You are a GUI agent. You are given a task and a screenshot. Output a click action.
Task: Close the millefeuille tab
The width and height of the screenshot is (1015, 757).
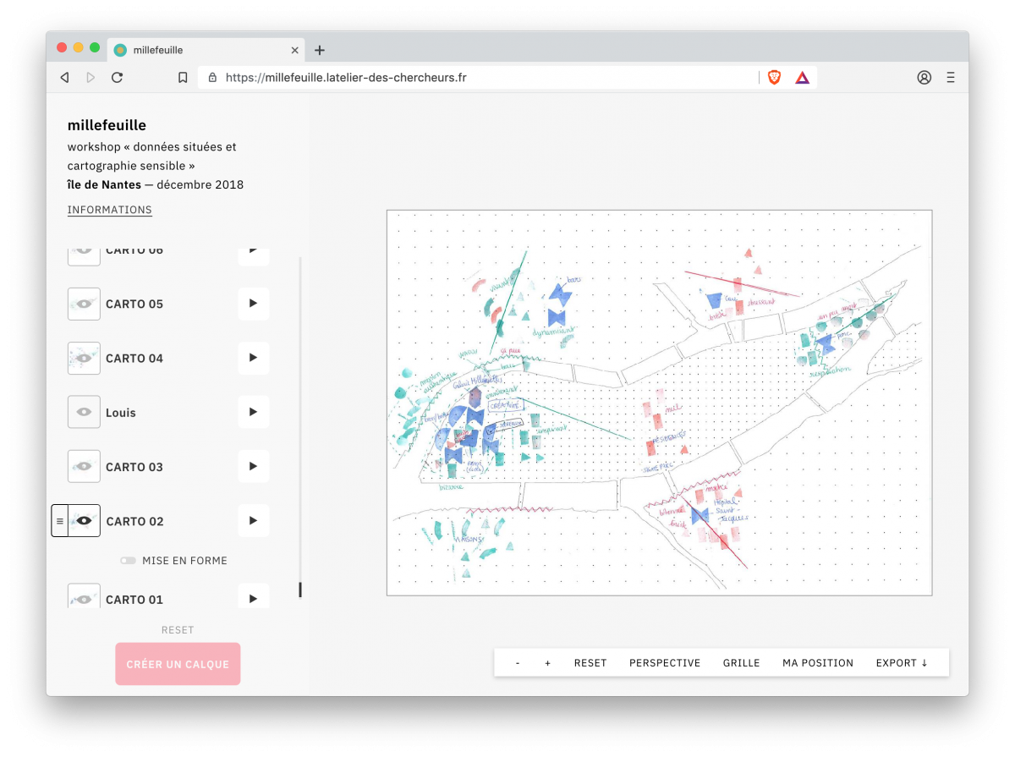tap(294, 50)
